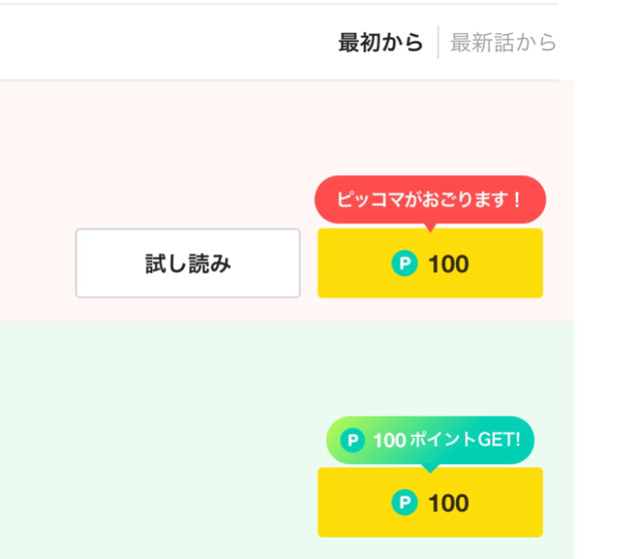Click the divider between the two tab labels
The image size is (637, 559).
[440, 44]
